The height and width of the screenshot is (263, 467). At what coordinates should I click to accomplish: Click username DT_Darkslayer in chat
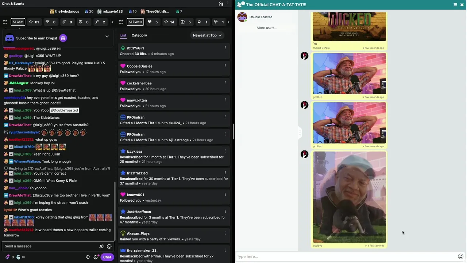pos(21,63)
